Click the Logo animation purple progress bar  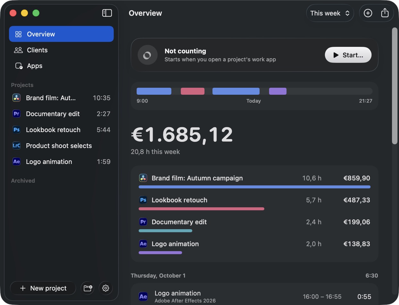pos(160,253)
